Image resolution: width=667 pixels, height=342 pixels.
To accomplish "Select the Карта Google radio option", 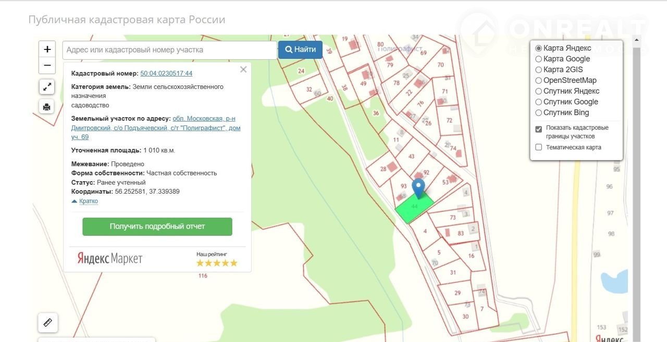I will 539,59.
